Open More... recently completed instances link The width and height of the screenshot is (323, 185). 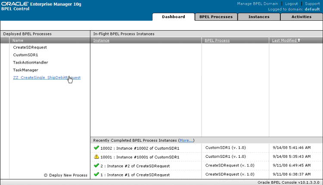(186, 141)
